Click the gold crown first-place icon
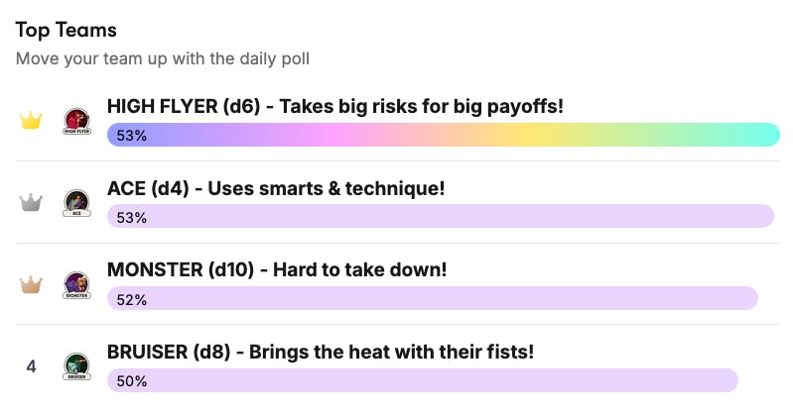 [32, 121]
